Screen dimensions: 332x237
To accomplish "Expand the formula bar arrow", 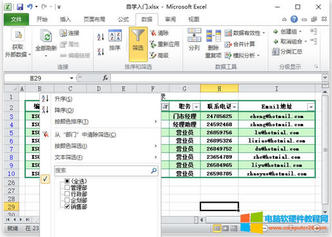I will (325, 77).
